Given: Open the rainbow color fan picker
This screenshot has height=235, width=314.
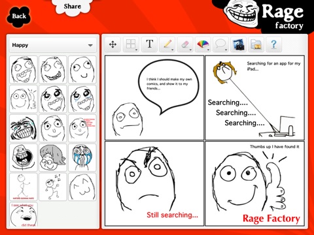Looking at the screenshot, I should pos(203,44).
